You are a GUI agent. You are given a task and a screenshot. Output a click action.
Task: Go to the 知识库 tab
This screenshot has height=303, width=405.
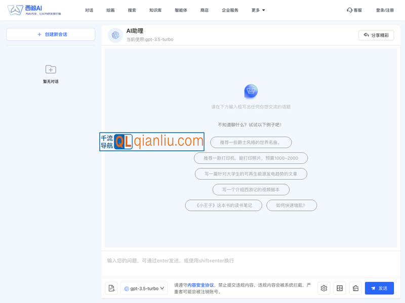click(155, 10)
